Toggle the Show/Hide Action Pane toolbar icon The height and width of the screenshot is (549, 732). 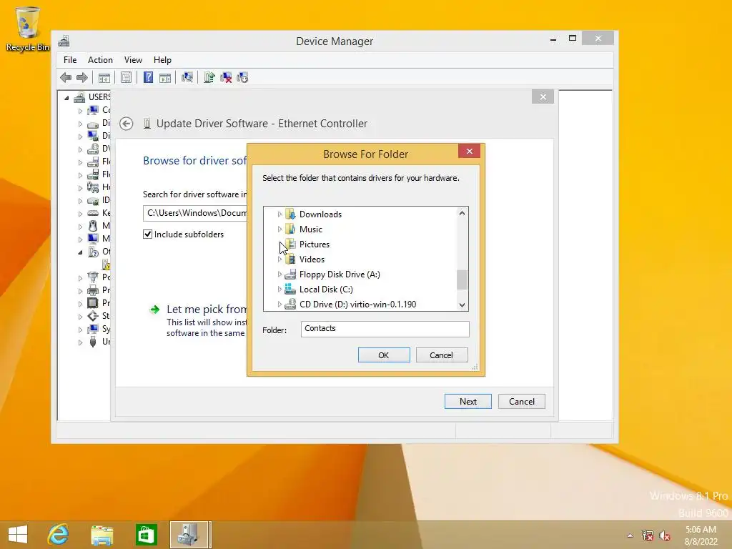click(x=165, y=77)
